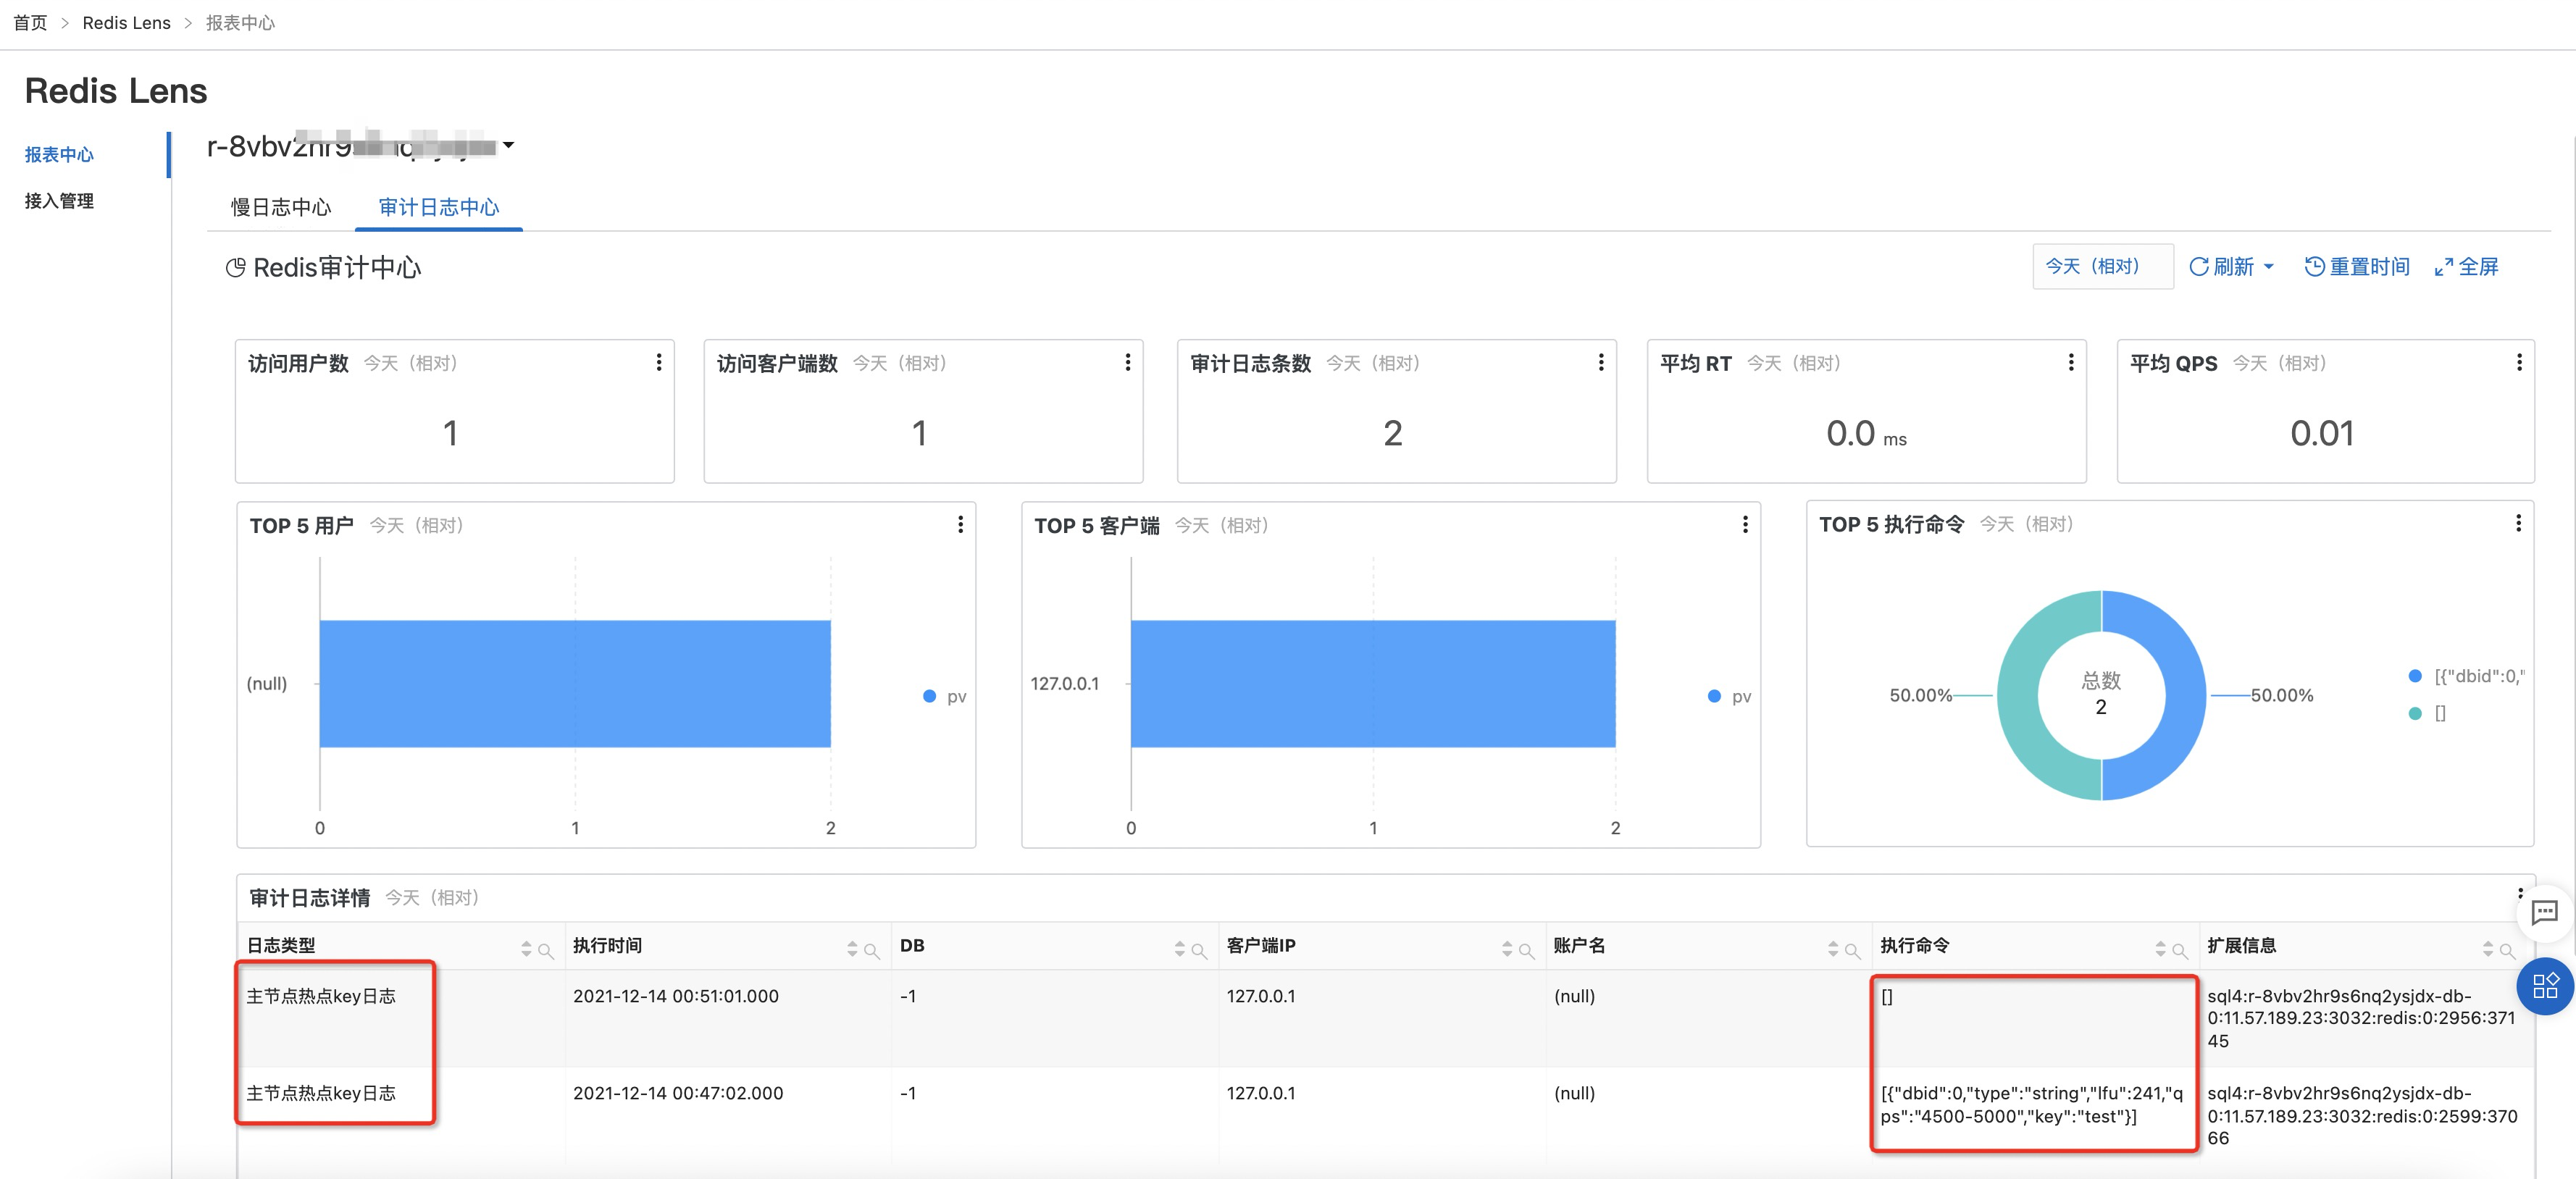Toggle the pv legend in TOP 5 用户 chart
2576x1179 pixels.
click(x=944, y=696)
